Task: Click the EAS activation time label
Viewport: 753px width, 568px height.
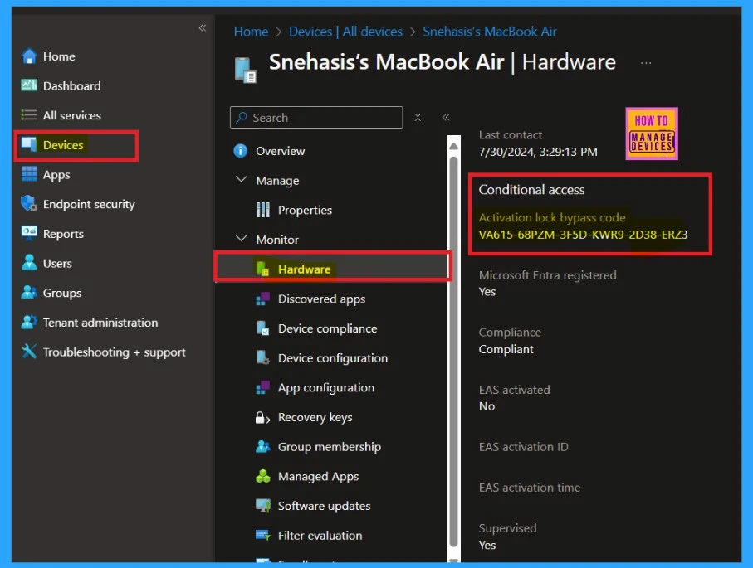Action: (529, 488)
